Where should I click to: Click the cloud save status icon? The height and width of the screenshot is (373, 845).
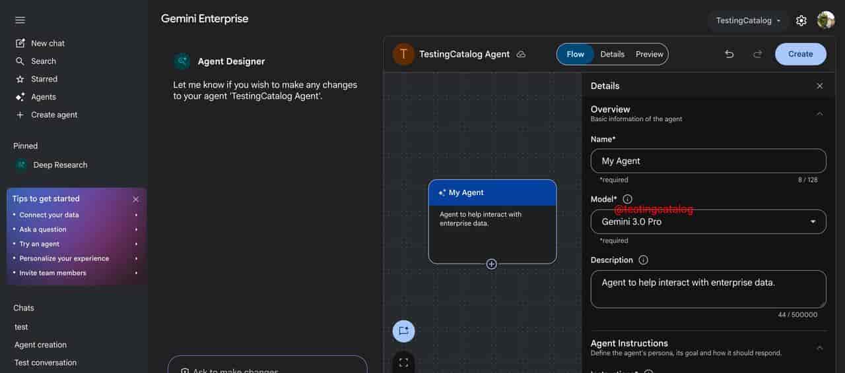pos(521,54)
